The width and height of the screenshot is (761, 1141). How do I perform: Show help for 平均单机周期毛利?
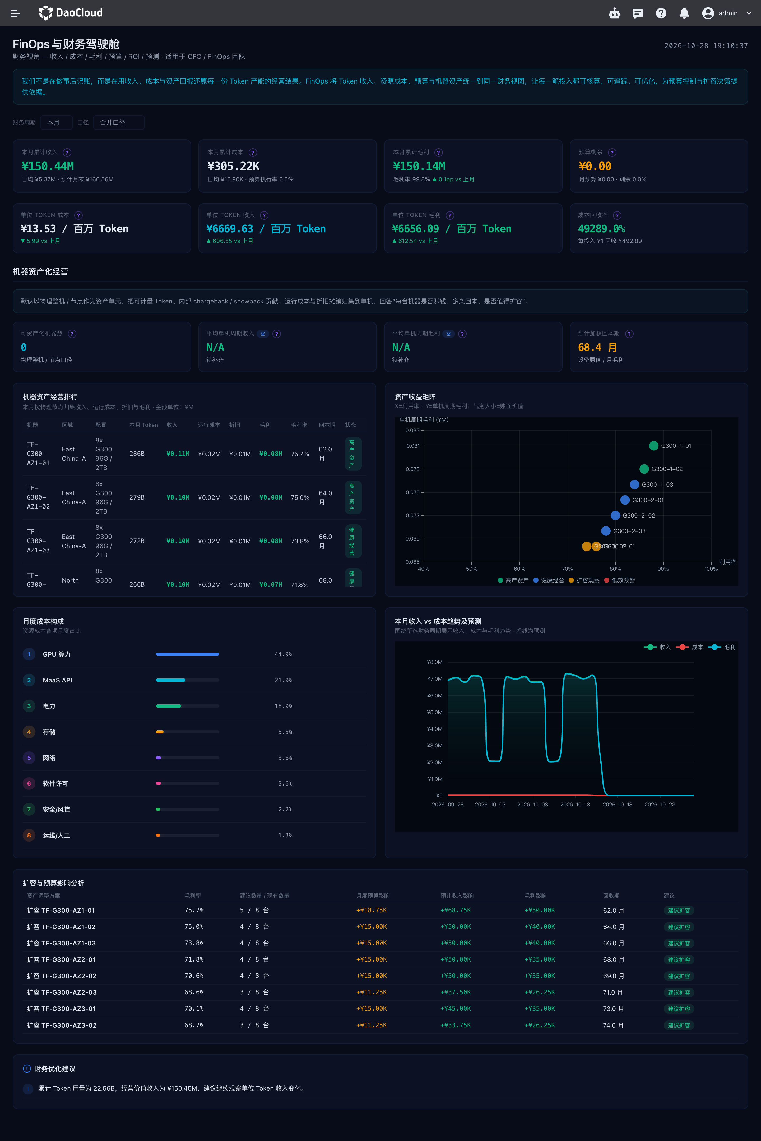(462, 333)
